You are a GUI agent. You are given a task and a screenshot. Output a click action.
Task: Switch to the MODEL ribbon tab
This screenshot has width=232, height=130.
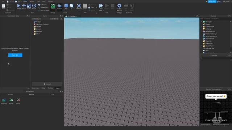click(32, 1)
